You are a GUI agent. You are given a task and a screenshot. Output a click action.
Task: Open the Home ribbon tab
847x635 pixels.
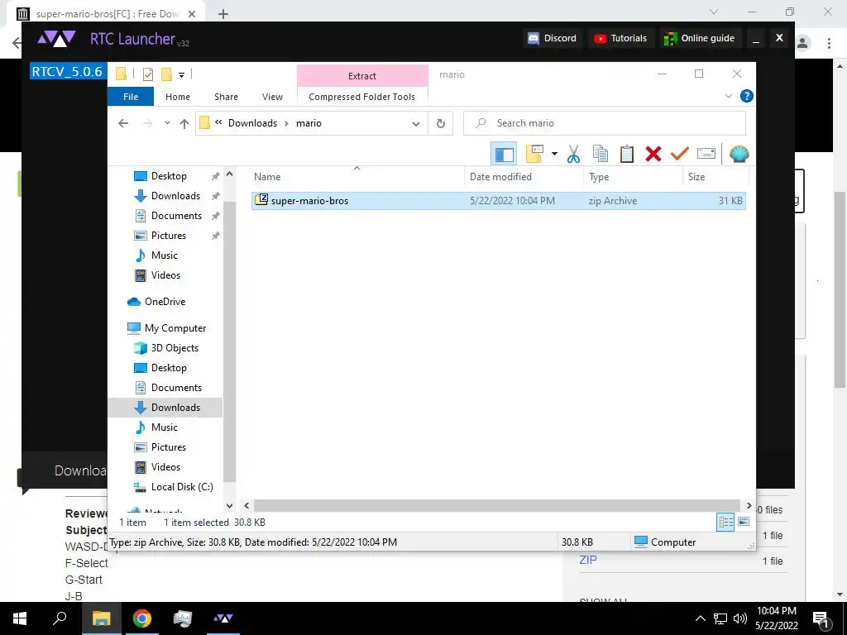178,97
